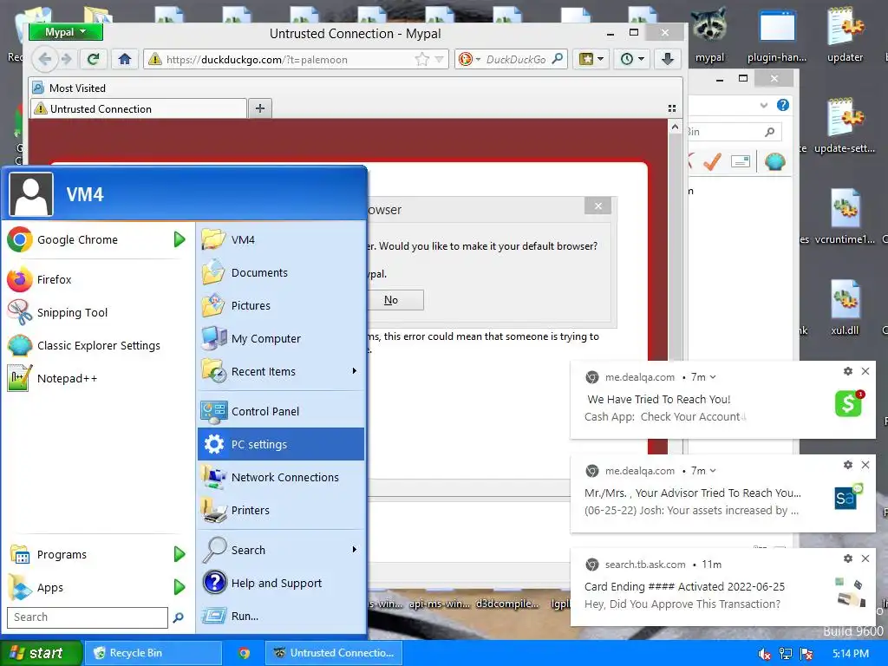Click the scroll up arrow in Mypal page
The height and width of the screenshot is (666, 888).
click(675, 127)
